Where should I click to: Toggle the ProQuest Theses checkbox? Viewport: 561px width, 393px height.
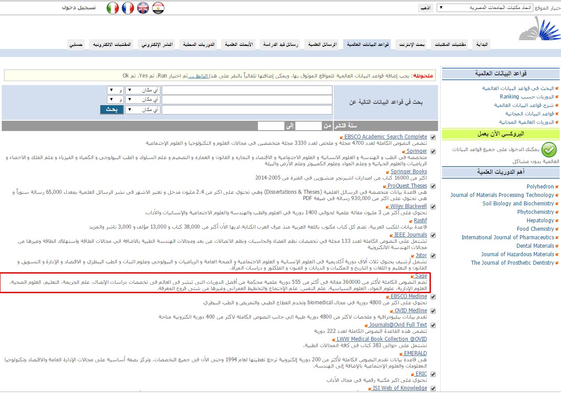pyautogui.click(x=433, y=186)
